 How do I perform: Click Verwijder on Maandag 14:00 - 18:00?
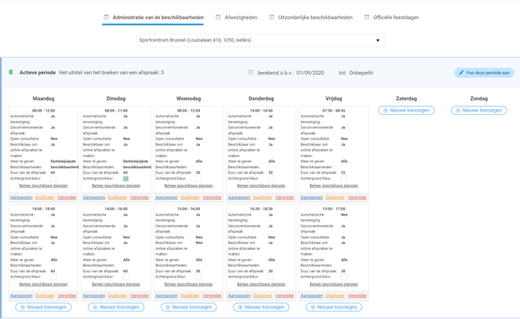[x=67, y=296]
